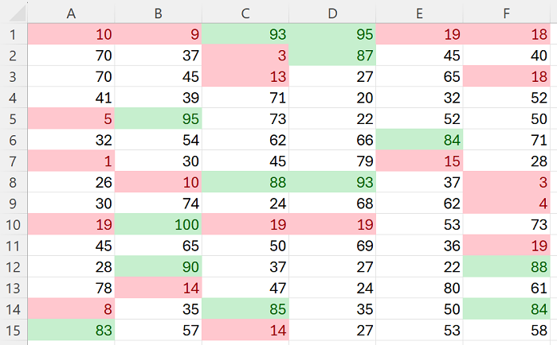557x345 pixels.
Task: Select cell F12 showing 88
Action: click(506, 267)
